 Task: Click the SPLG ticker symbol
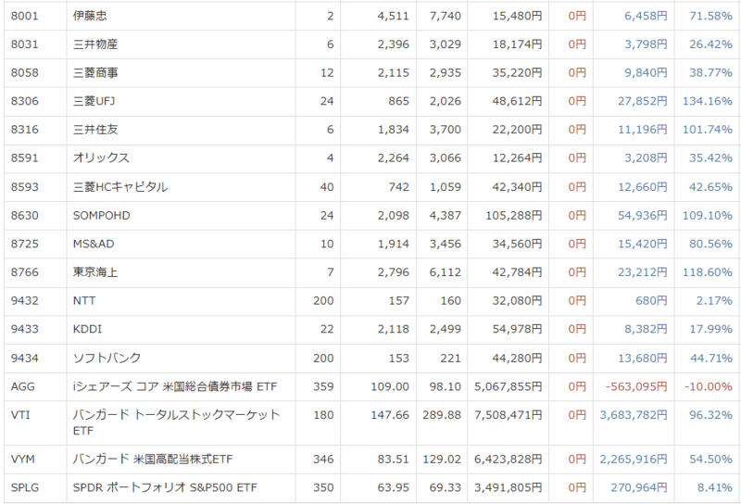click(25, 487)
